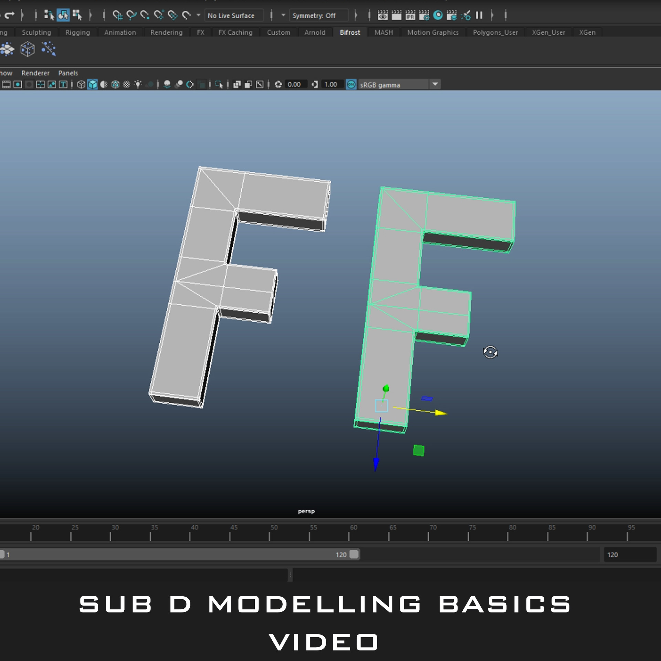Start an IPR render session
661x661 pixels.
[410, 15]
